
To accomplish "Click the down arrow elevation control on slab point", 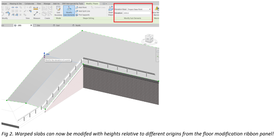I will coord(44,57).
